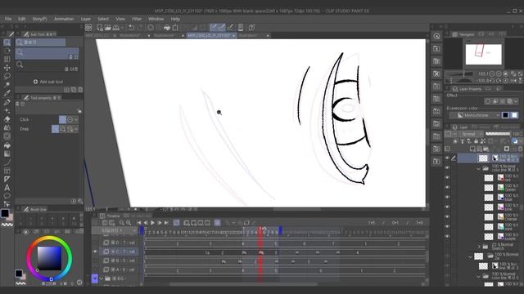Viewport: 524px width, 294px height.
Task: Select the Eraser tool
Action: pyautogui.click(x=7, y=119)
